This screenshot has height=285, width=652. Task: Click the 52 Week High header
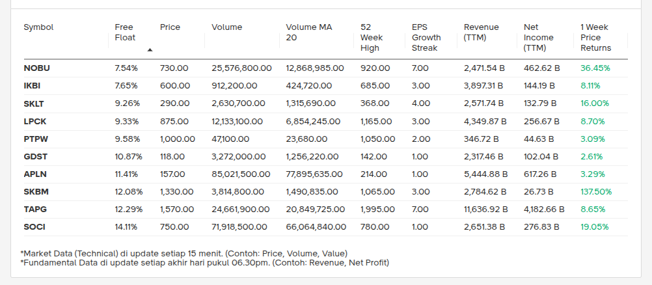(x=372, y=37)
